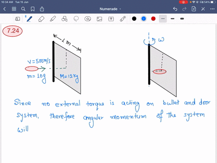The height and width of the screenshot is (163, 217).
Task: Toggle the read-only zoom window tool
Action: coord(18,19)
